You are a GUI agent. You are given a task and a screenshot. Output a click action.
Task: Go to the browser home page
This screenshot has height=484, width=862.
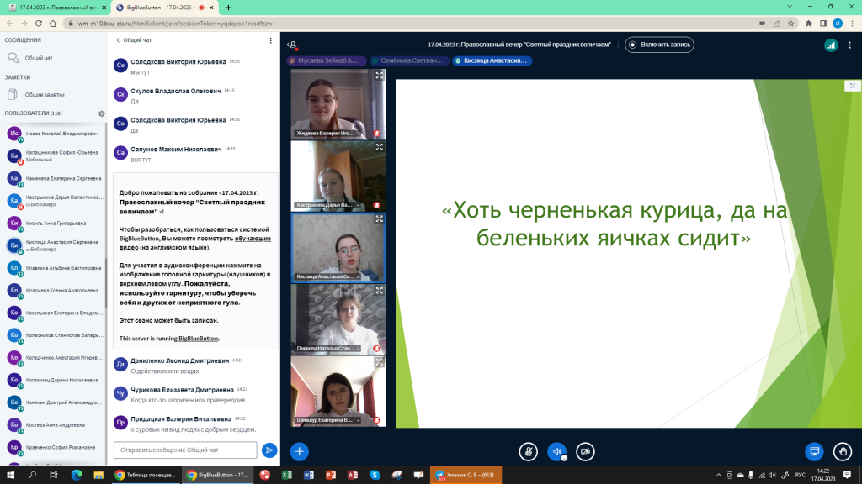tap(53, 24)
